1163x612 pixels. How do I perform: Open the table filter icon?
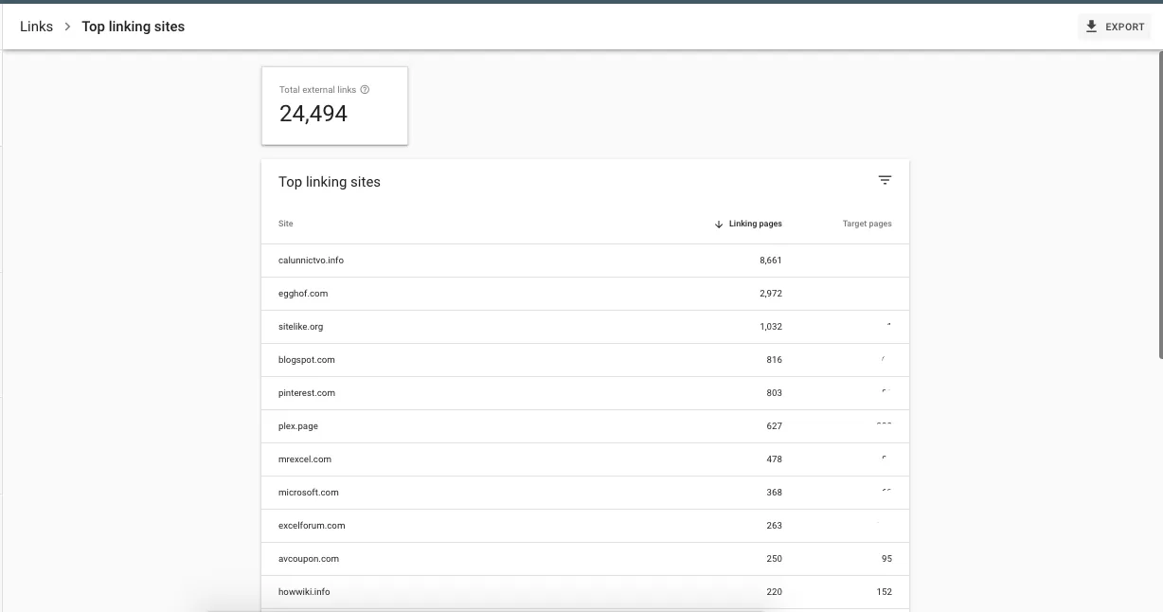coord(885,181)
